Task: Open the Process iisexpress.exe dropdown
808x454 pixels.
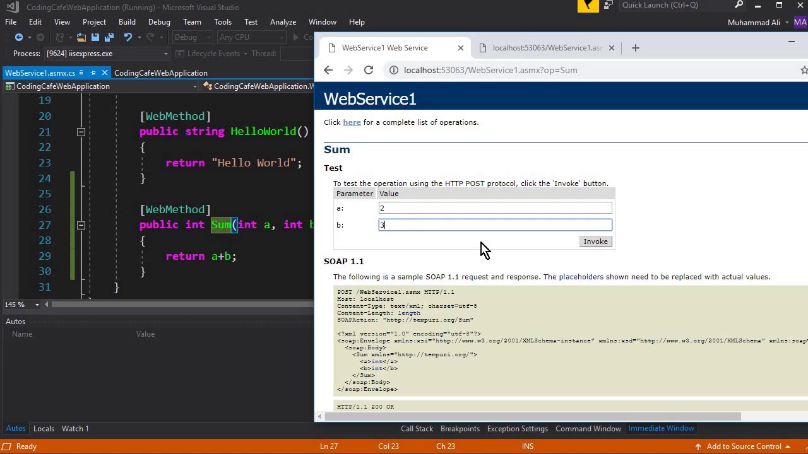Action: (x=166, y=54)
